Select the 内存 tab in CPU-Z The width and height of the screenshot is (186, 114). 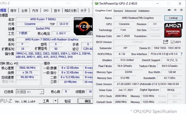point(35,11)
